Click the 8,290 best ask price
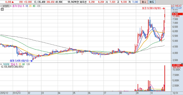 [x=91, y=2]
